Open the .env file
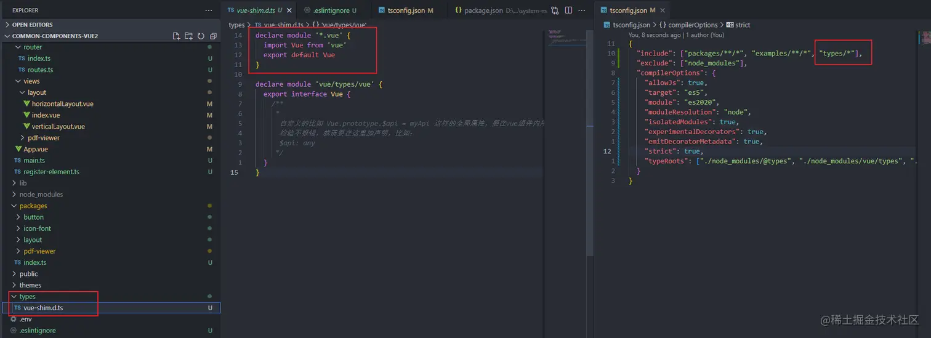This screenshot has height=338, width=931. 25,319
